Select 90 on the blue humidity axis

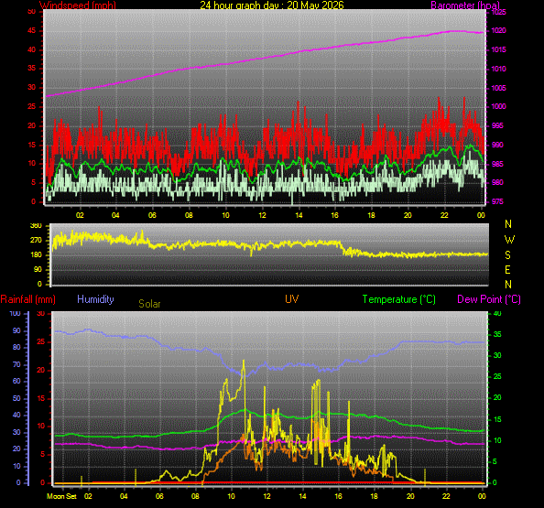pyautogui.click(x=16, y=330)
